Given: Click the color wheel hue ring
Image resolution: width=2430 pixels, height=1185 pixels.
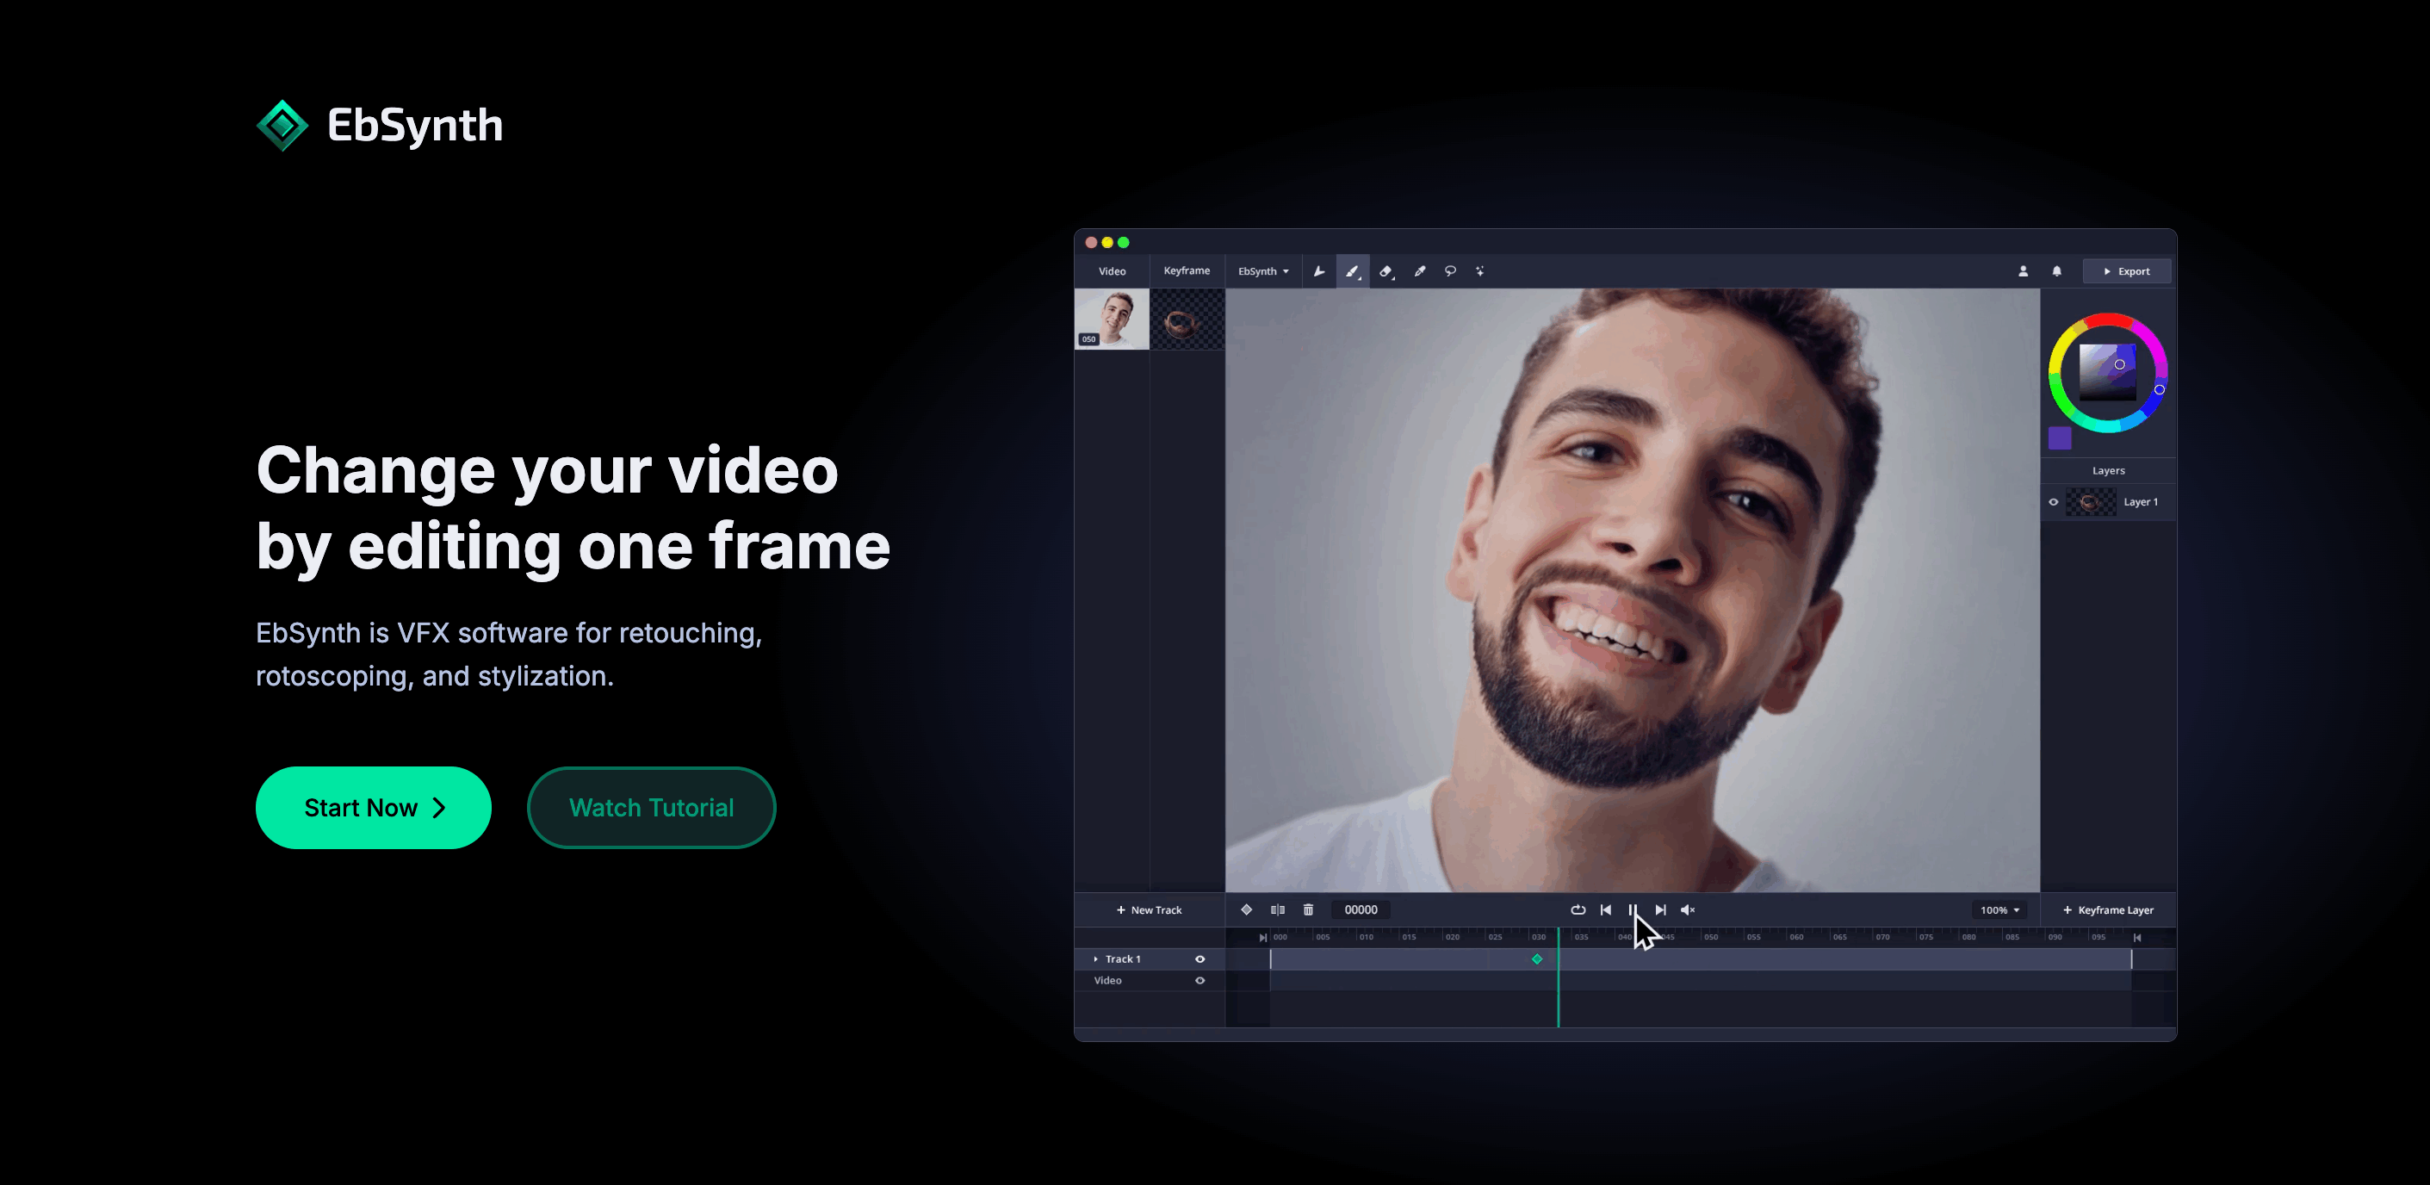Looking at the screenshot, I should click(2107, 319).
